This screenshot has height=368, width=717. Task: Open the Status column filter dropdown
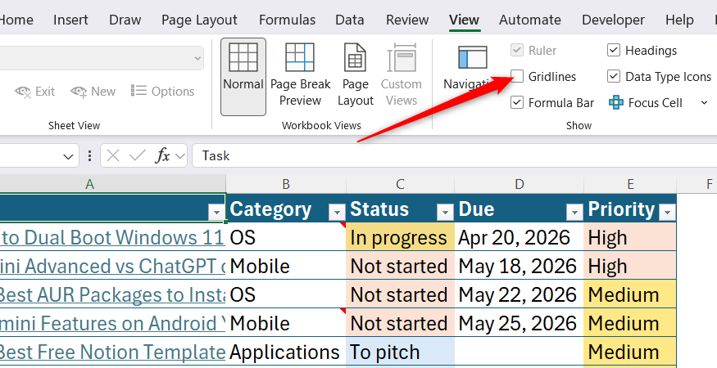point(445,212)
